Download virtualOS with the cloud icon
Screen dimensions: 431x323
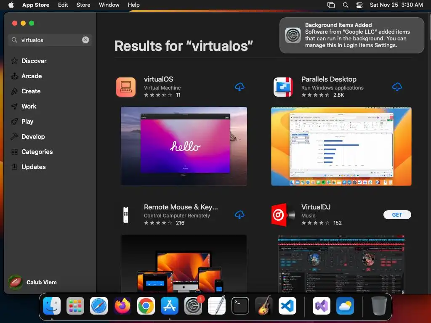coord(239,87)
